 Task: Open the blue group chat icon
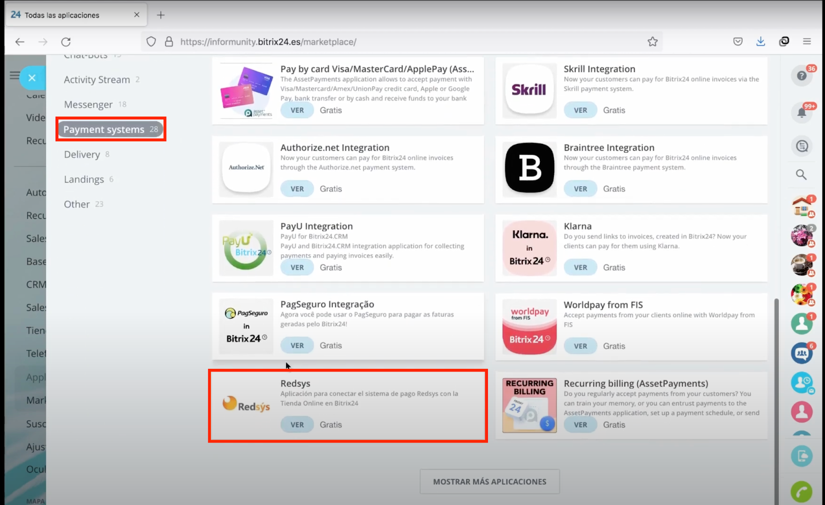(x=802, y=353)
